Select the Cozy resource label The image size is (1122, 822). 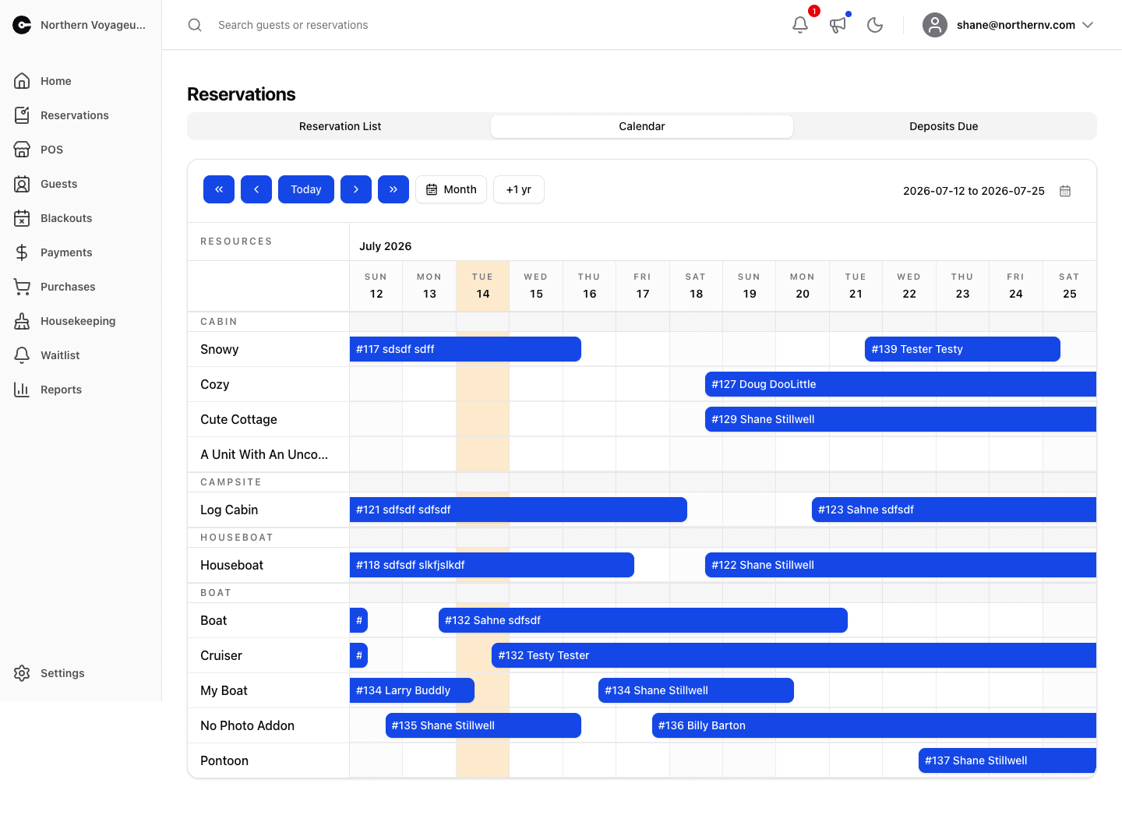pyautogui.click(x=214, y=384)
